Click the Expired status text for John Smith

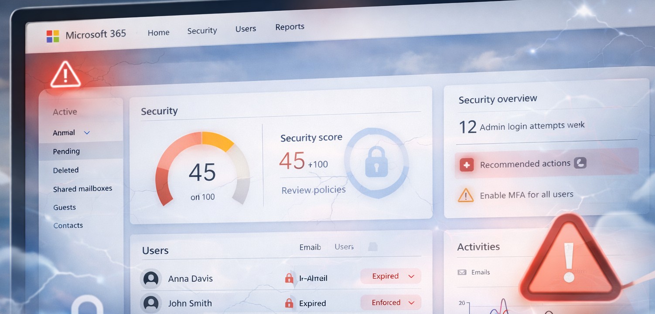point(312,303)
